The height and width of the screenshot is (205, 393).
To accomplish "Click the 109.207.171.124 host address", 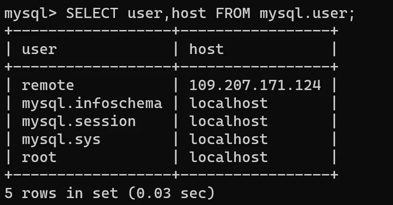I will tap(255, 85).
